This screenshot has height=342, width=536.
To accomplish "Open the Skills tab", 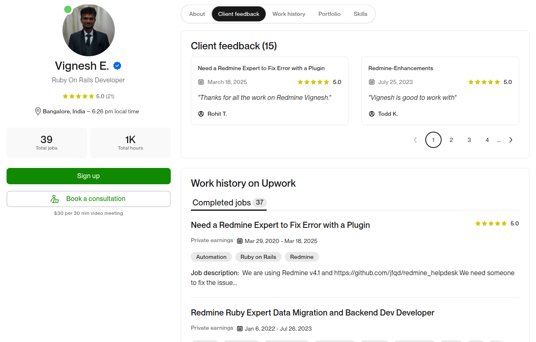I will (360, 14).
